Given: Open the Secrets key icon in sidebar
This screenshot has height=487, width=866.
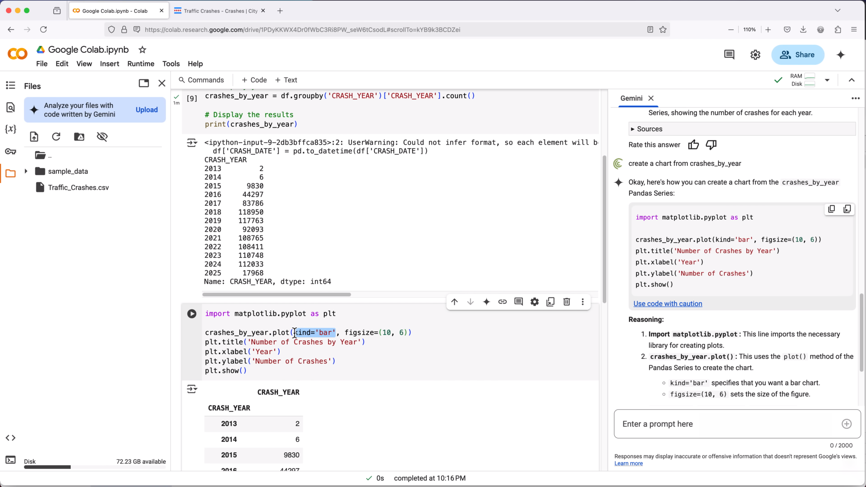Looking at the screenshot, I should pyautogui.click(x=10, y=152).
